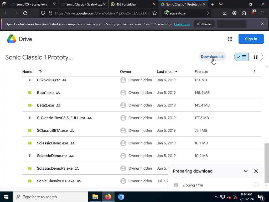Click the padlock site info icon
This screenshot has height=202, width=269.
50,13
